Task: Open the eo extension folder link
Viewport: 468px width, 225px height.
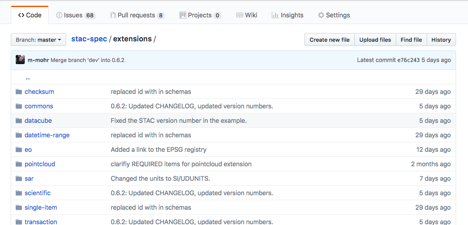Action: tap(28, 149)
